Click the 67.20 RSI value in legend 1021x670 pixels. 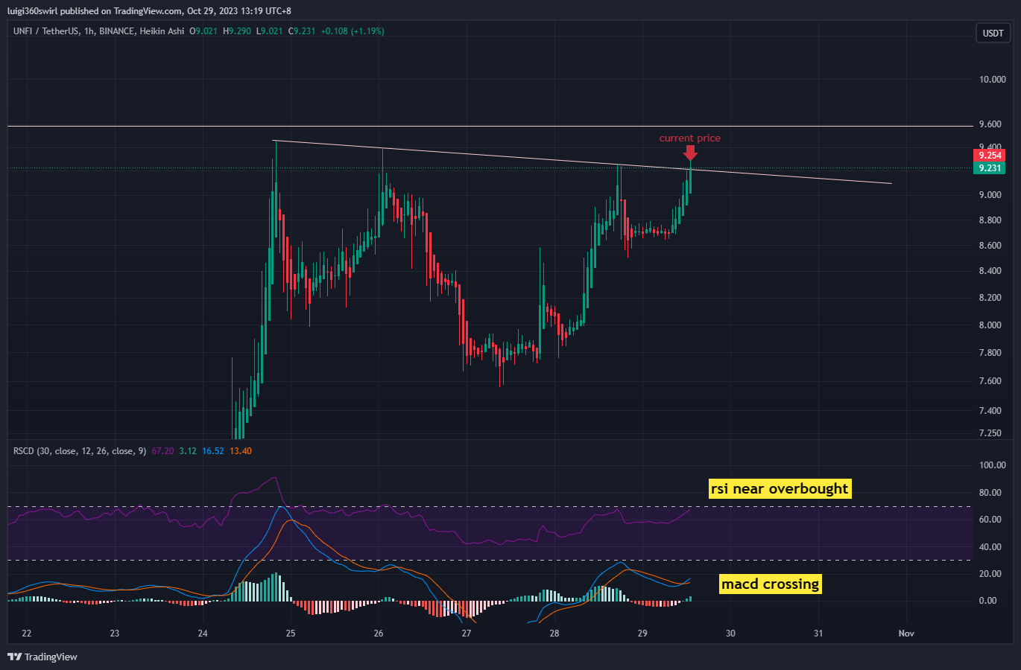(162, 451)
